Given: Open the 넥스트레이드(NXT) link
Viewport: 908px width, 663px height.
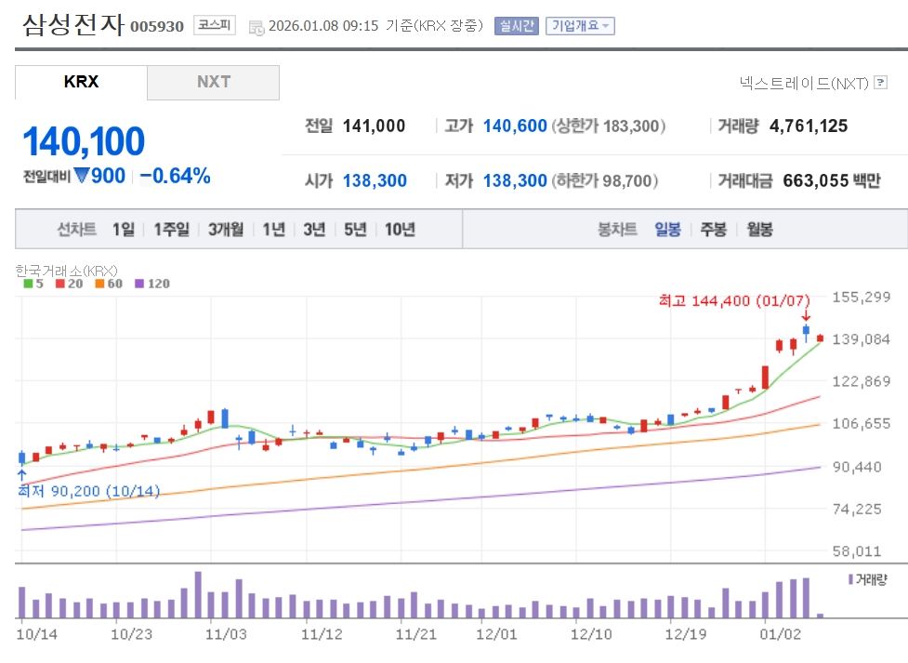Looking at the screenshot, I should (804, 83).
